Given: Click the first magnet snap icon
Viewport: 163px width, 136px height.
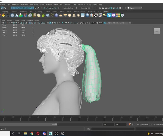Looking at the screenshot, I should [44, 8].
